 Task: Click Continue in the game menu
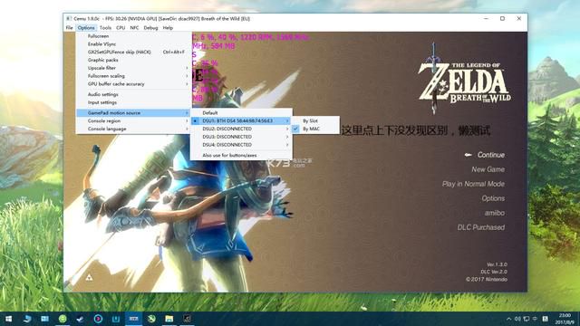(x=490, y=155)
